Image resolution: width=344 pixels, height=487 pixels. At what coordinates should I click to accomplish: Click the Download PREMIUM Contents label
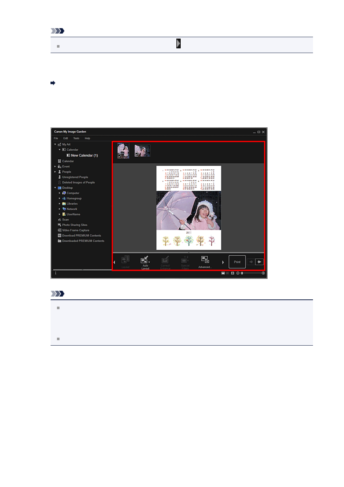(x=81, y=236)
